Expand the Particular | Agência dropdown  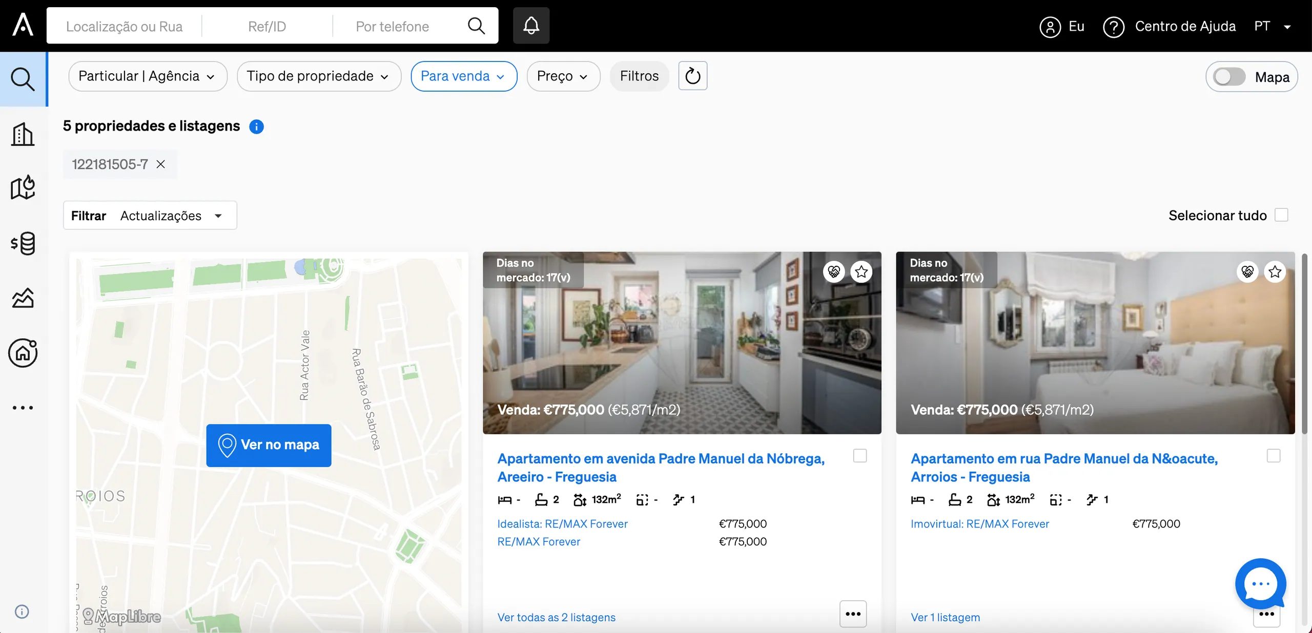click(x=148, y=76)
